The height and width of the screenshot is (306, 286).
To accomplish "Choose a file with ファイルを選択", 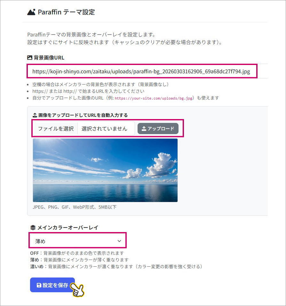I will click(x=56, y=129).
